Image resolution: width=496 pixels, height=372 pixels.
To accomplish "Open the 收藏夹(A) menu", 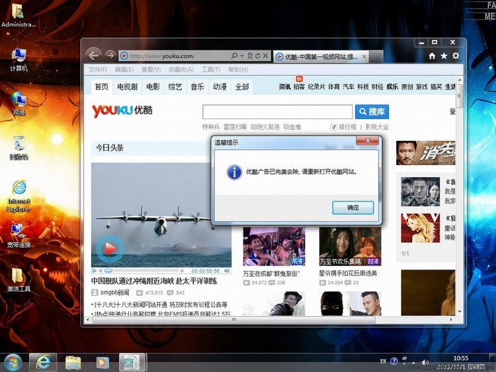I will tap(181, 70).
